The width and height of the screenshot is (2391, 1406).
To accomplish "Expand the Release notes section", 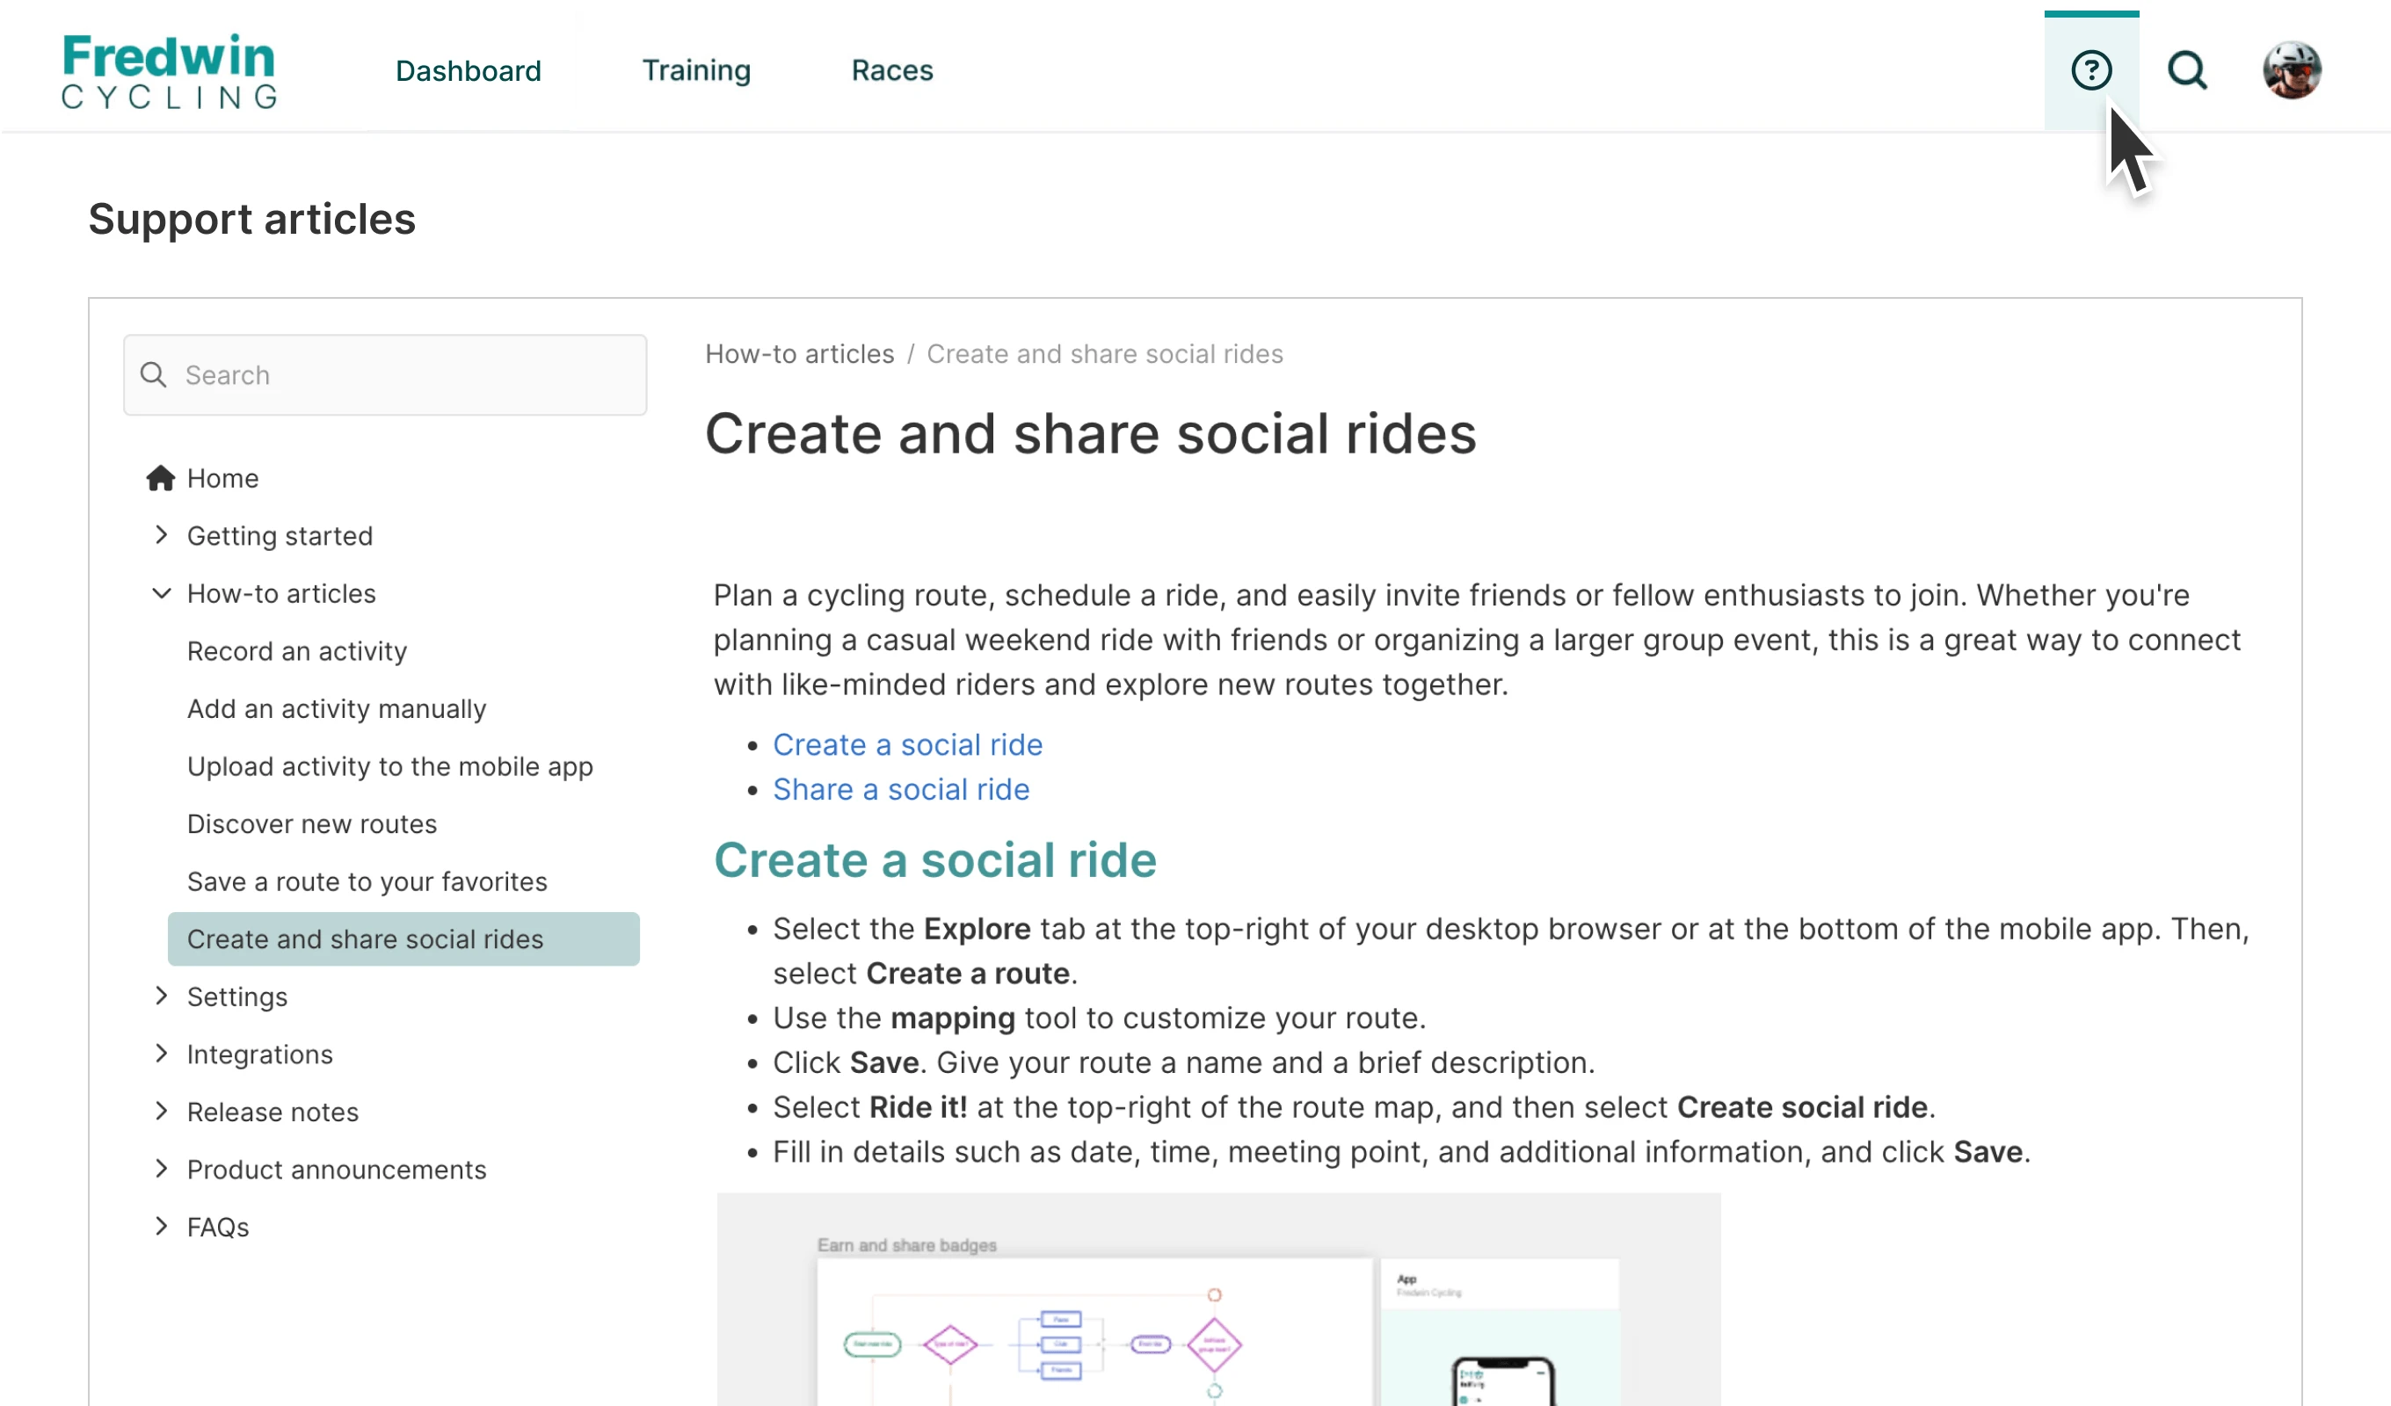I will (x=161, y=1111).
